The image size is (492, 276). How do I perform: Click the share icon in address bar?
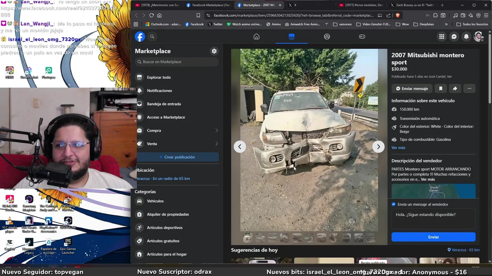388,15
